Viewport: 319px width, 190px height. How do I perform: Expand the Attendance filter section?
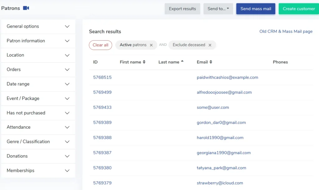[38, 127]
